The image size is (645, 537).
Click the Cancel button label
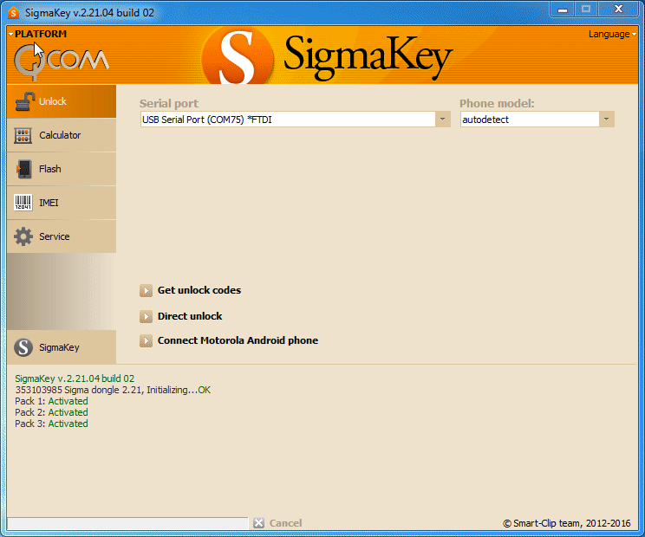[x=285, y=523]
